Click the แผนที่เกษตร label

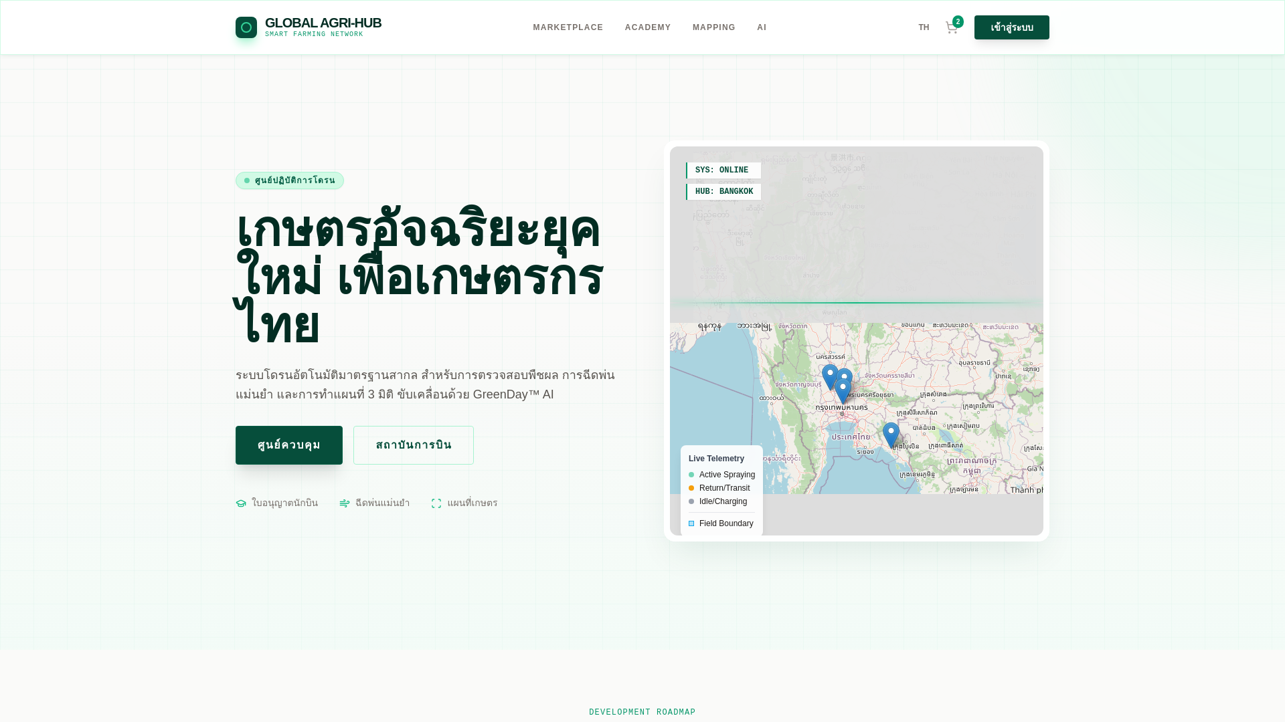pyautogui.click(x=473, y=503)
